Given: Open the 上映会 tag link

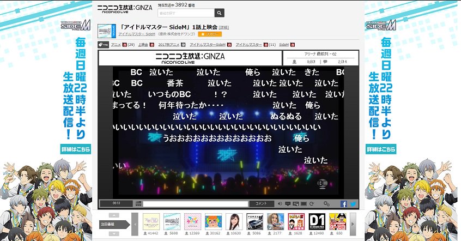Looking at the screenshot, I should (x=143, y=45).
